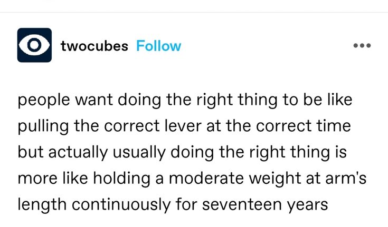Image resolution: width=388 pixels, height=227 pixels.
Task: Open the twocubes eye avatar icon
Action: (34, 45)
